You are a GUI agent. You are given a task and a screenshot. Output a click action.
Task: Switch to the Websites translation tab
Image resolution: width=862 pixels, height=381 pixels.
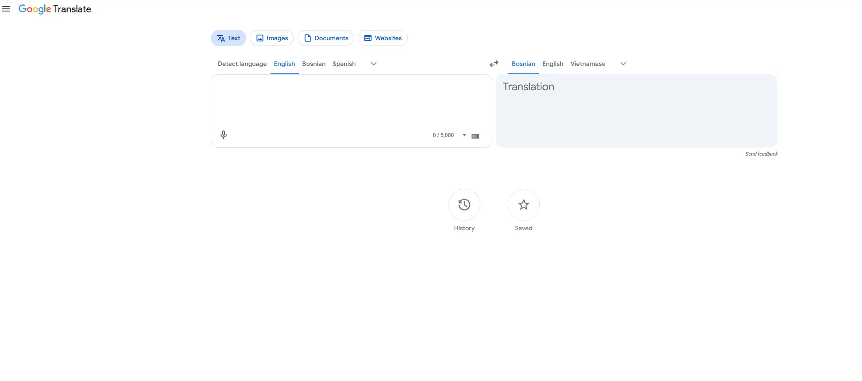[x=383, y=38]
